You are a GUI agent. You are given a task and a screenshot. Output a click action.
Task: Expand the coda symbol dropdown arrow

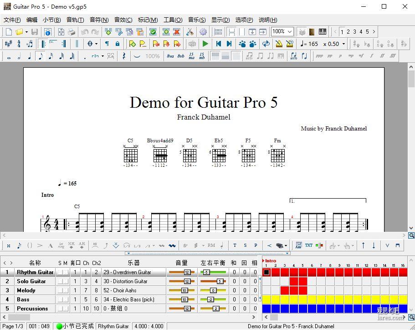coord(96,44)
